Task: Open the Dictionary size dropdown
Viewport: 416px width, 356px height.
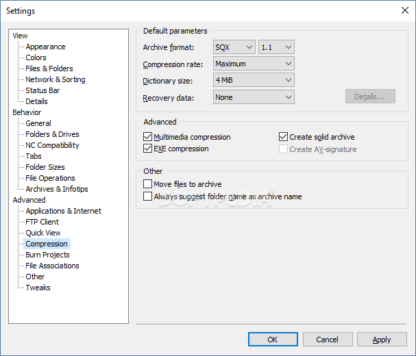Action: (254, 80)
